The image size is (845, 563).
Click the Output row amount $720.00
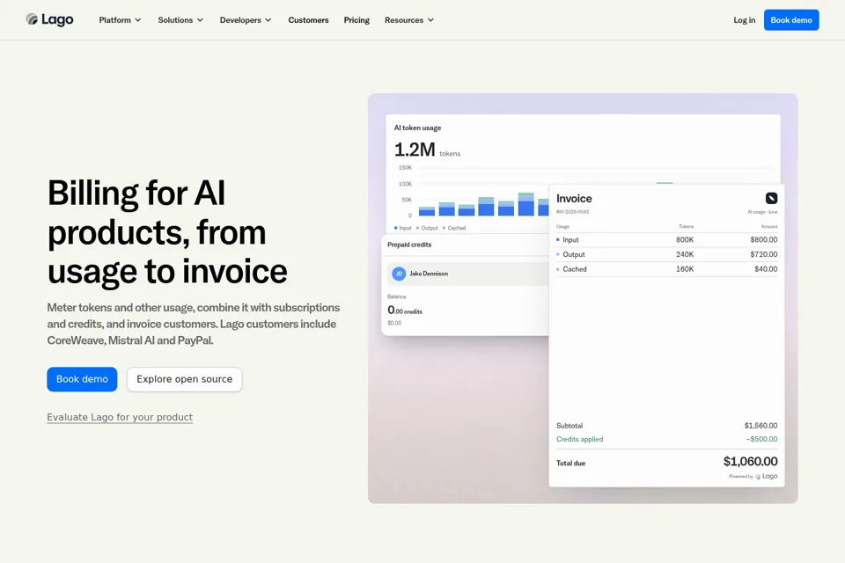coord(764,254)
